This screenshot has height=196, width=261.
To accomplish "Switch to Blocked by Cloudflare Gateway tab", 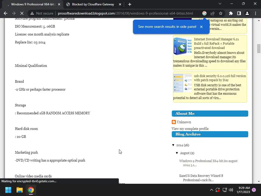I will tap(93, 5).
